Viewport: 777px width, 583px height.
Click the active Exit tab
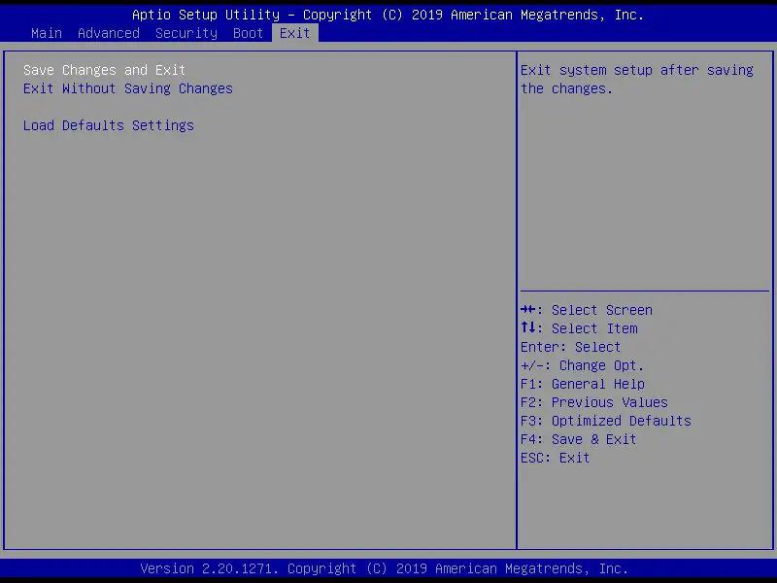[295, 33]
